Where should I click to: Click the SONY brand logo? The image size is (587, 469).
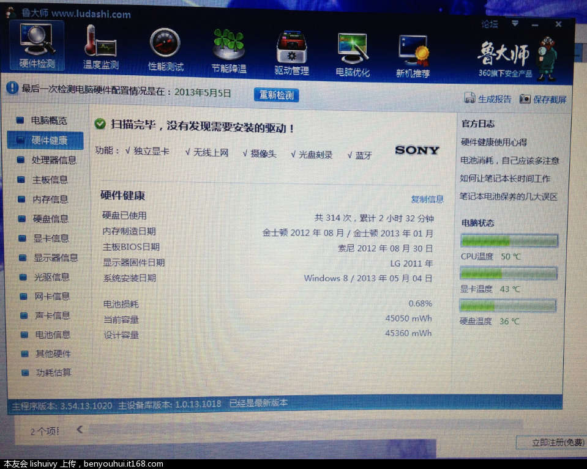tap(417, 150)
